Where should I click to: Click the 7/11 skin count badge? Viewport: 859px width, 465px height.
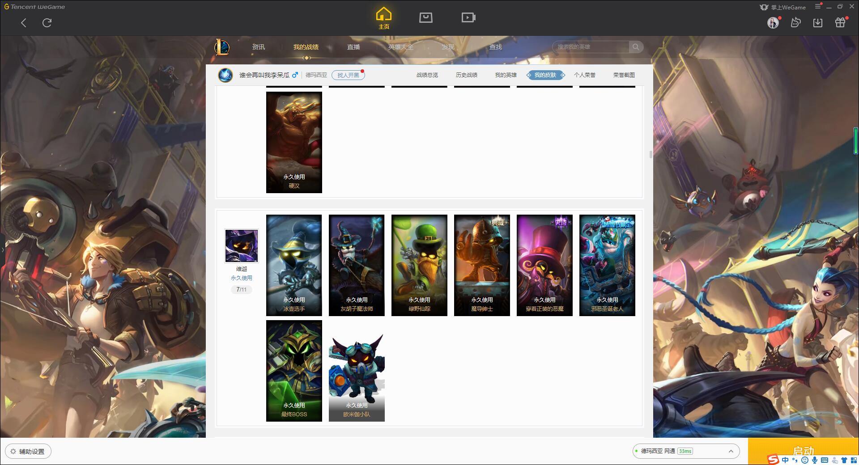coord(242,290)
